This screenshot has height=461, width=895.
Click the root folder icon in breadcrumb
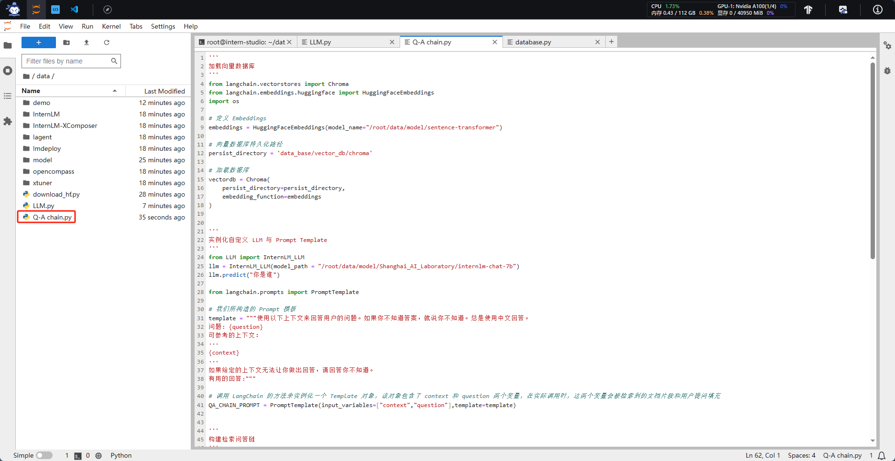(26, 76)
